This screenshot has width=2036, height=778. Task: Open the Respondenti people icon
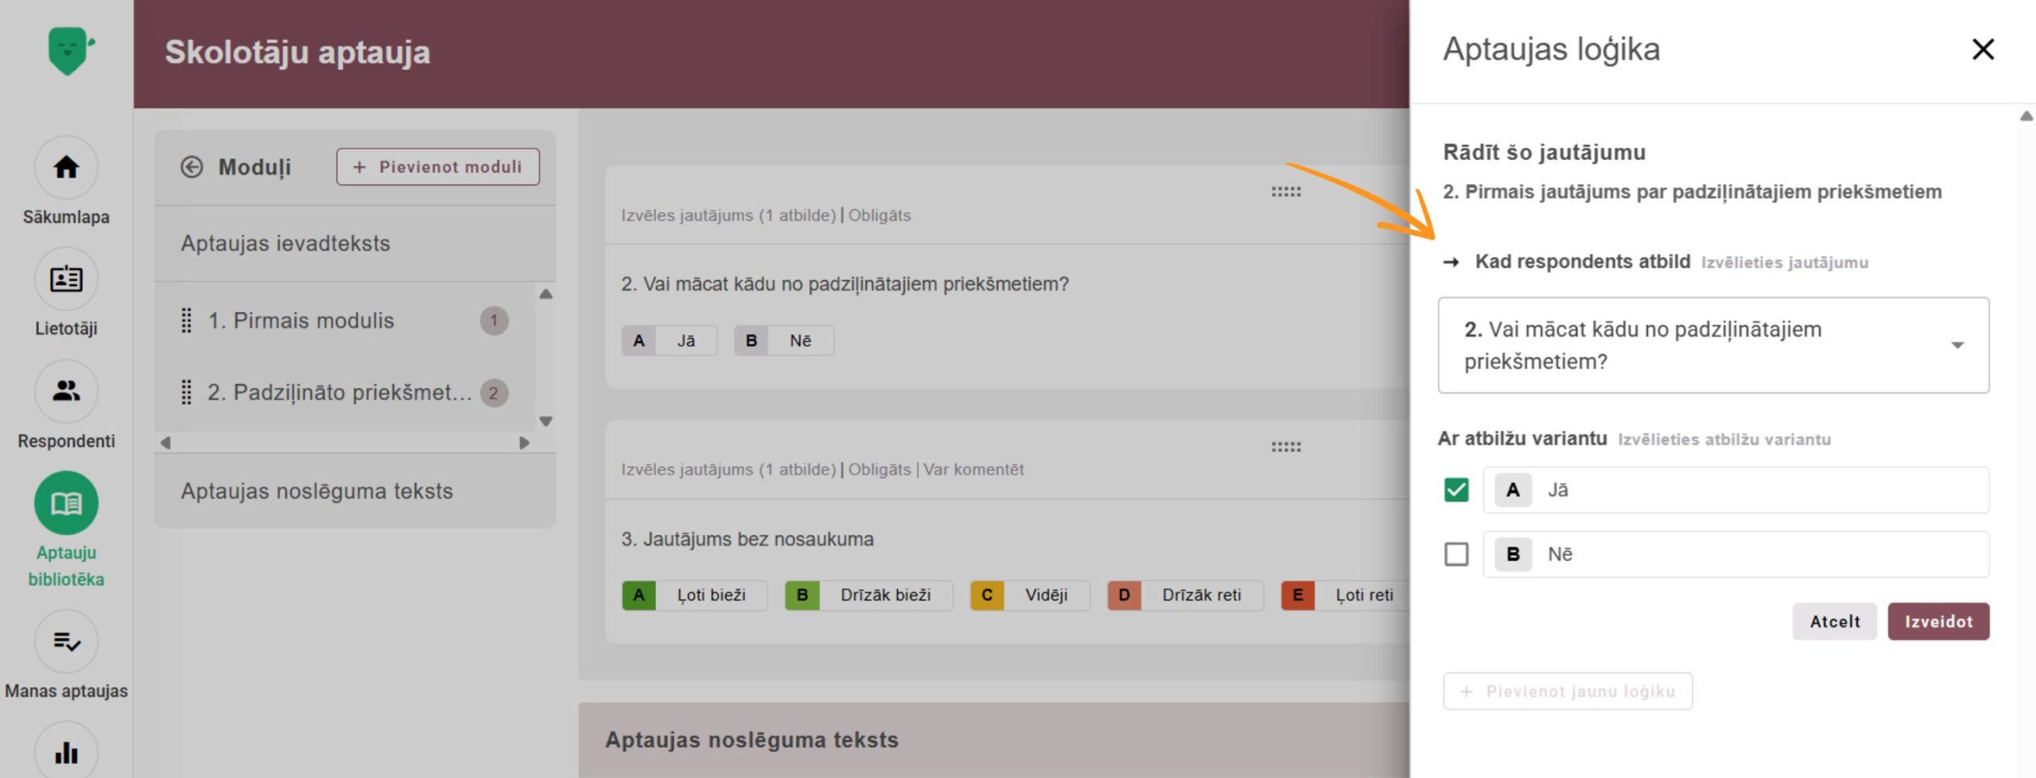(x=66, y=391)
